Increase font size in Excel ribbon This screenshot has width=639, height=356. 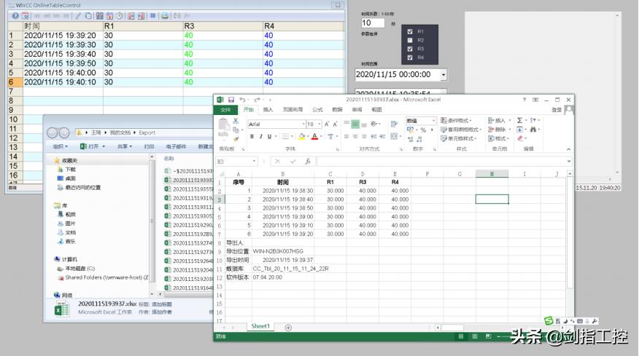[x=327, y=124]
